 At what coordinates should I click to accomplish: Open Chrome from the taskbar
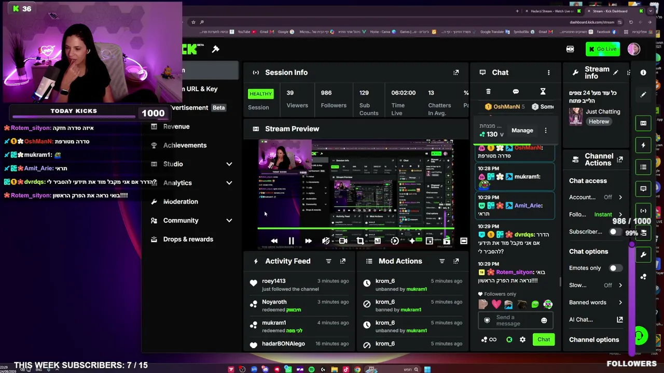point(357,369)
